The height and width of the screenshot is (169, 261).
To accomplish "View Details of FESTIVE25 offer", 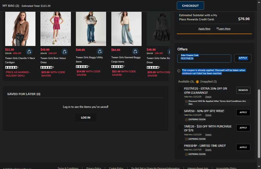I will 208,97.
